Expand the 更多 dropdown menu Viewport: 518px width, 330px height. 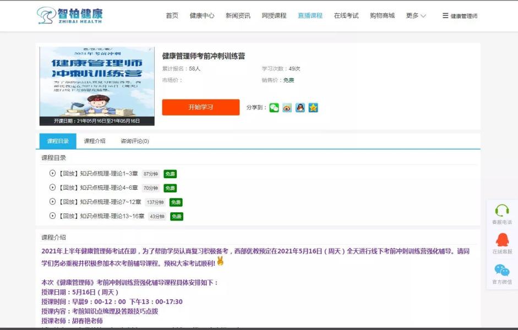416,15
